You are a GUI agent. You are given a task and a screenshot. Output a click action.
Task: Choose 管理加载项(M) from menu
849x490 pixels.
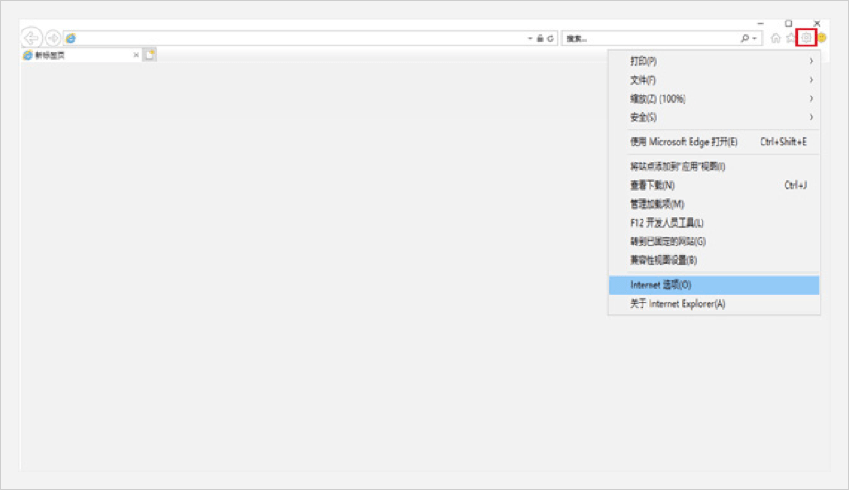click(657, 204)
